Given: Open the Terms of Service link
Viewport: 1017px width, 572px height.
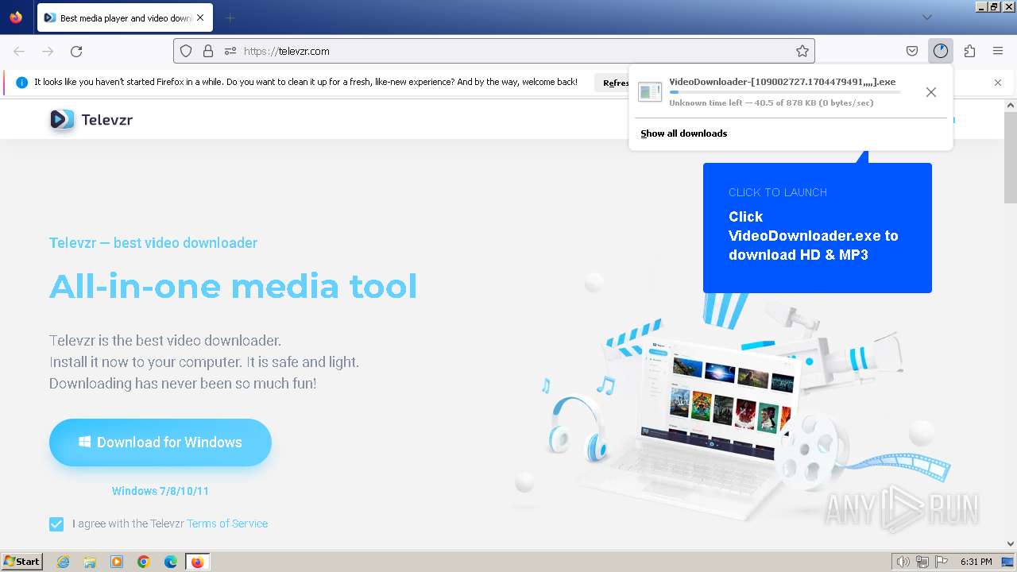Looking at the screenshot, I should click(x=227, y=524).
